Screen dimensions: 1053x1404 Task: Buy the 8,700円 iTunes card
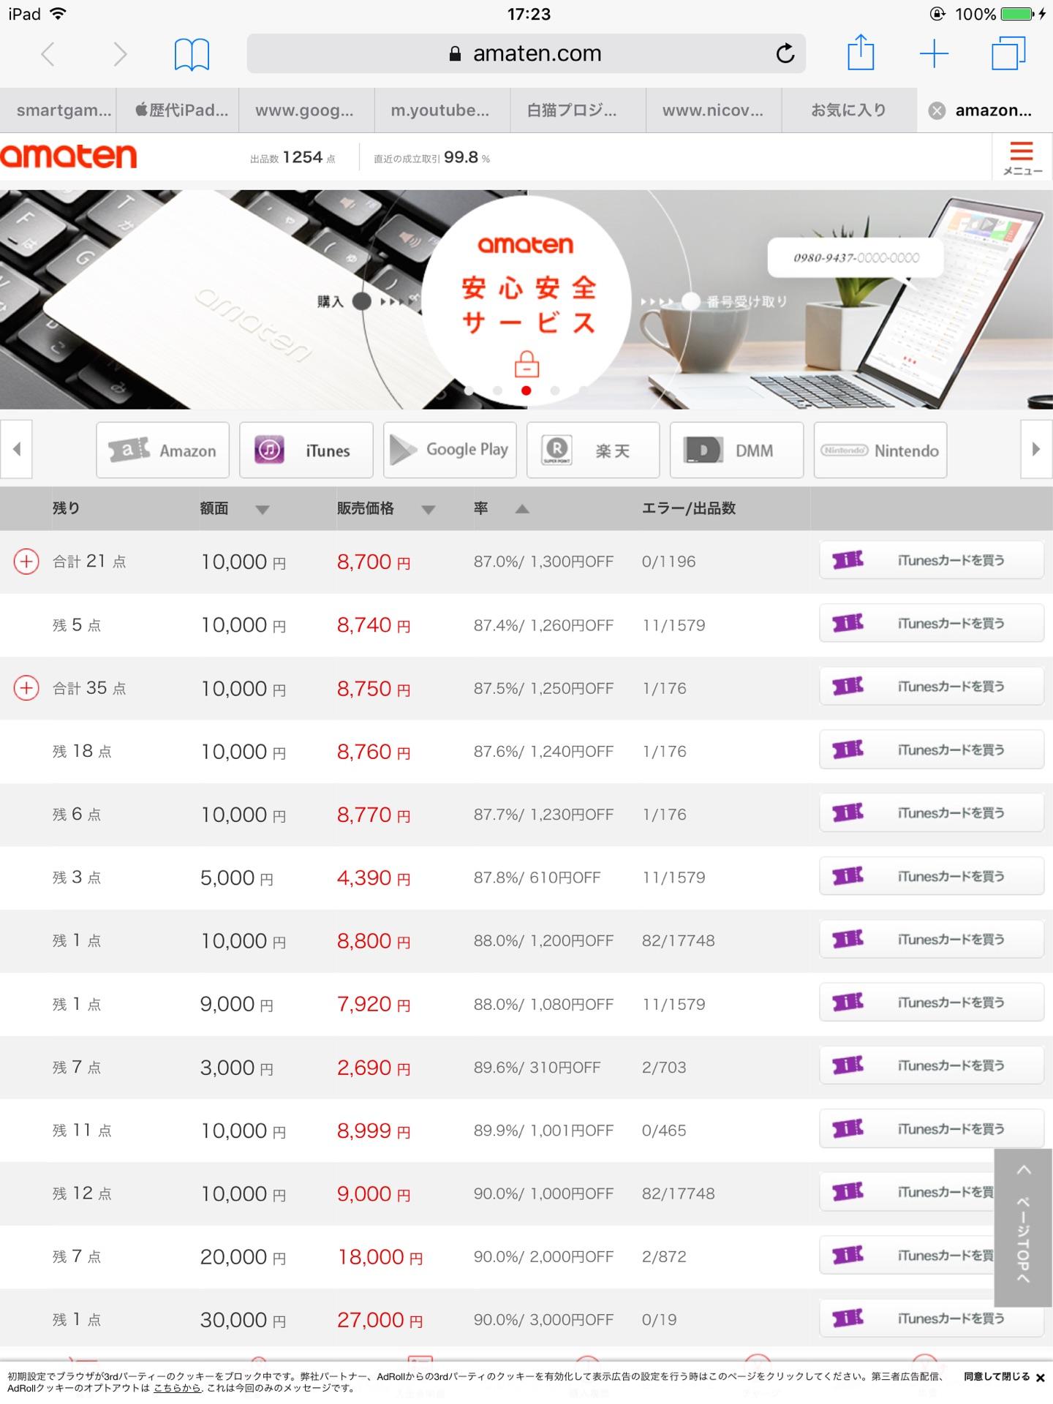(931, 561)
